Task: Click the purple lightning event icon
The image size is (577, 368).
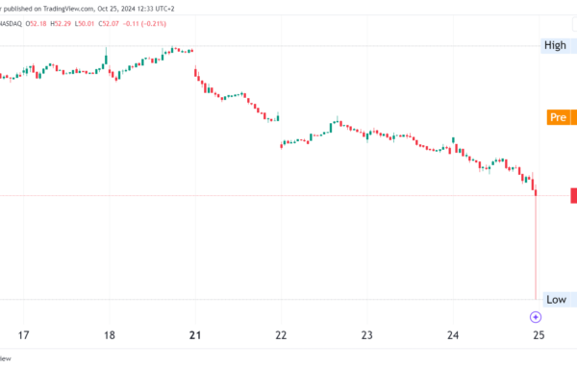Action: click(x=536, y=317)
